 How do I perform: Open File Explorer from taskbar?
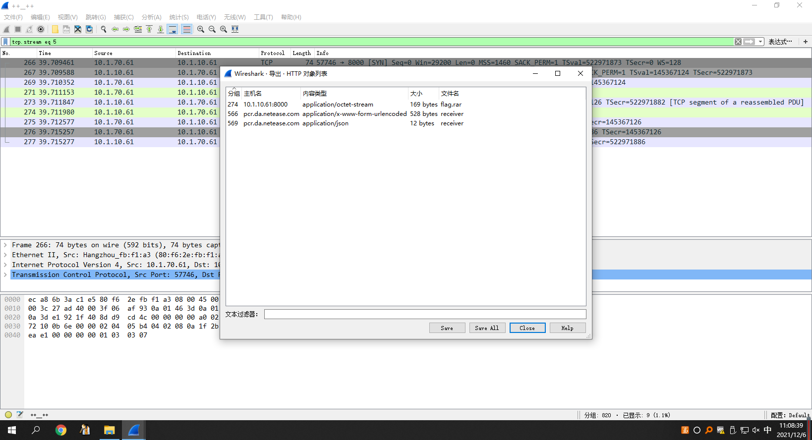[110, 430]
